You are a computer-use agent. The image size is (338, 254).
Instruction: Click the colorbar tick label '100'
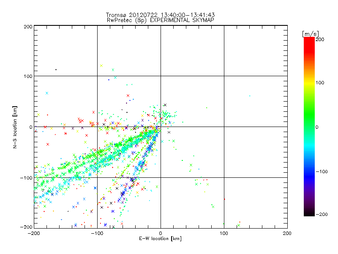point(320,83)
